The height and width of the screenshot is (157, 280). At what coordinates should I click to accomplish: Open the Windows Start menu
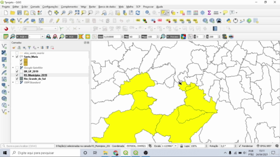[x=5, y=153]
